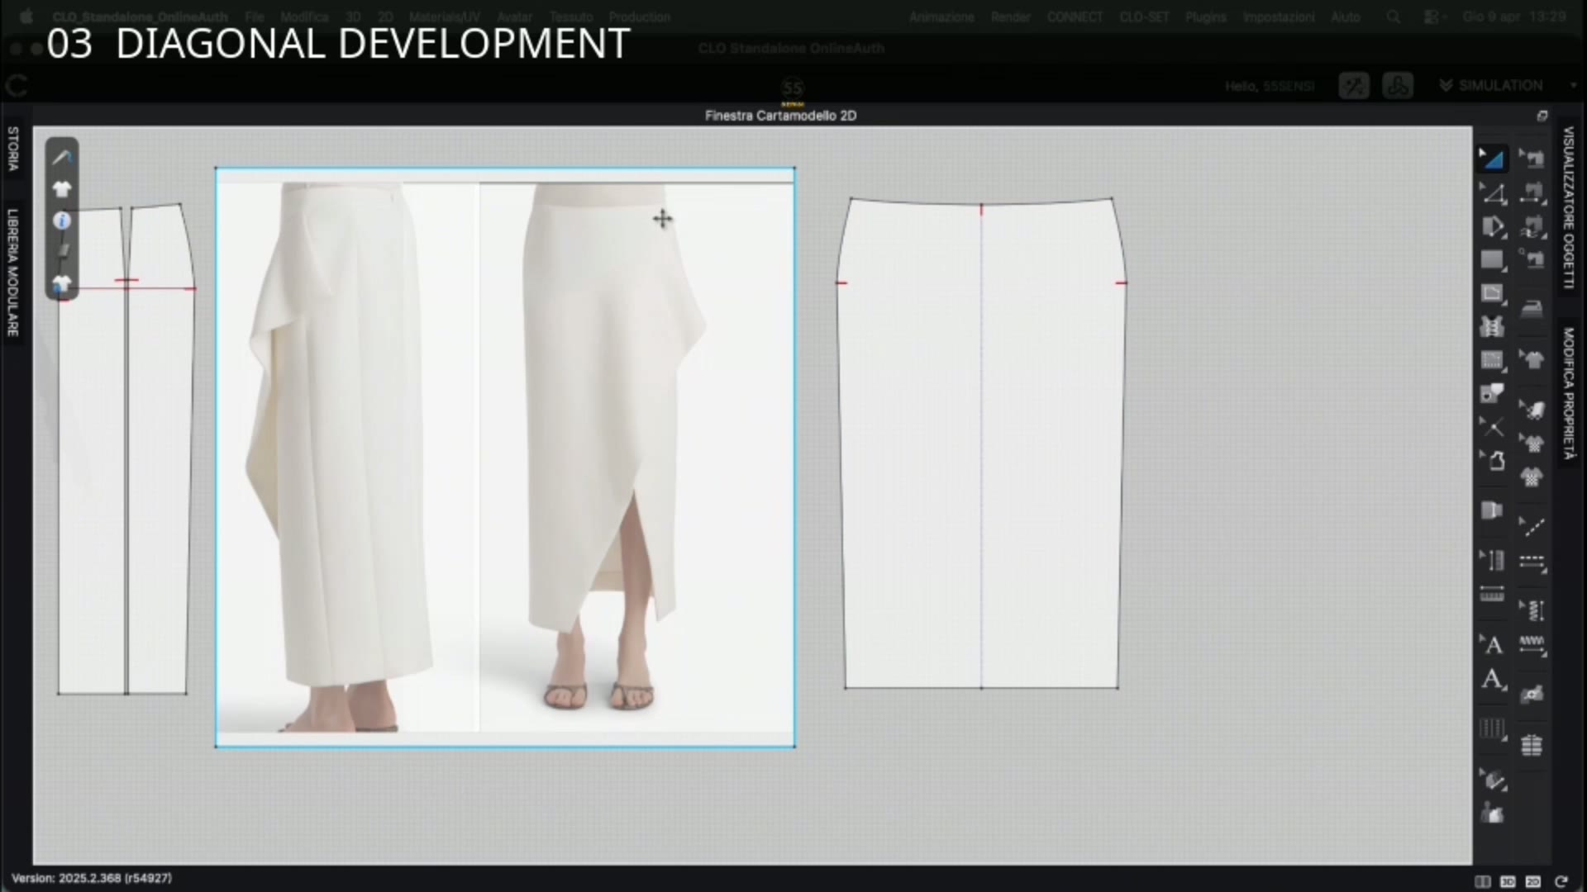Select the crossed-lines Notch tool

click(x=1492, y=427)
